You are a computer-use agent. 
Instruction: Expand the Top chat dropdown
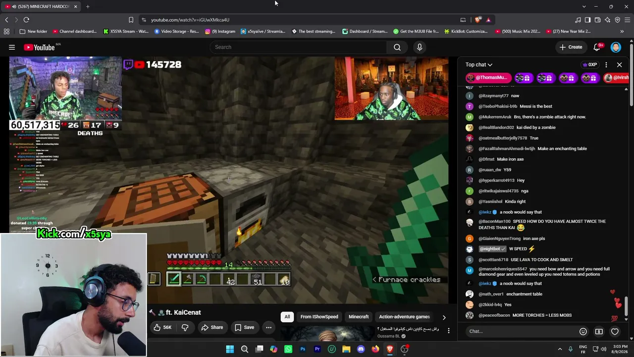(478, 64)
